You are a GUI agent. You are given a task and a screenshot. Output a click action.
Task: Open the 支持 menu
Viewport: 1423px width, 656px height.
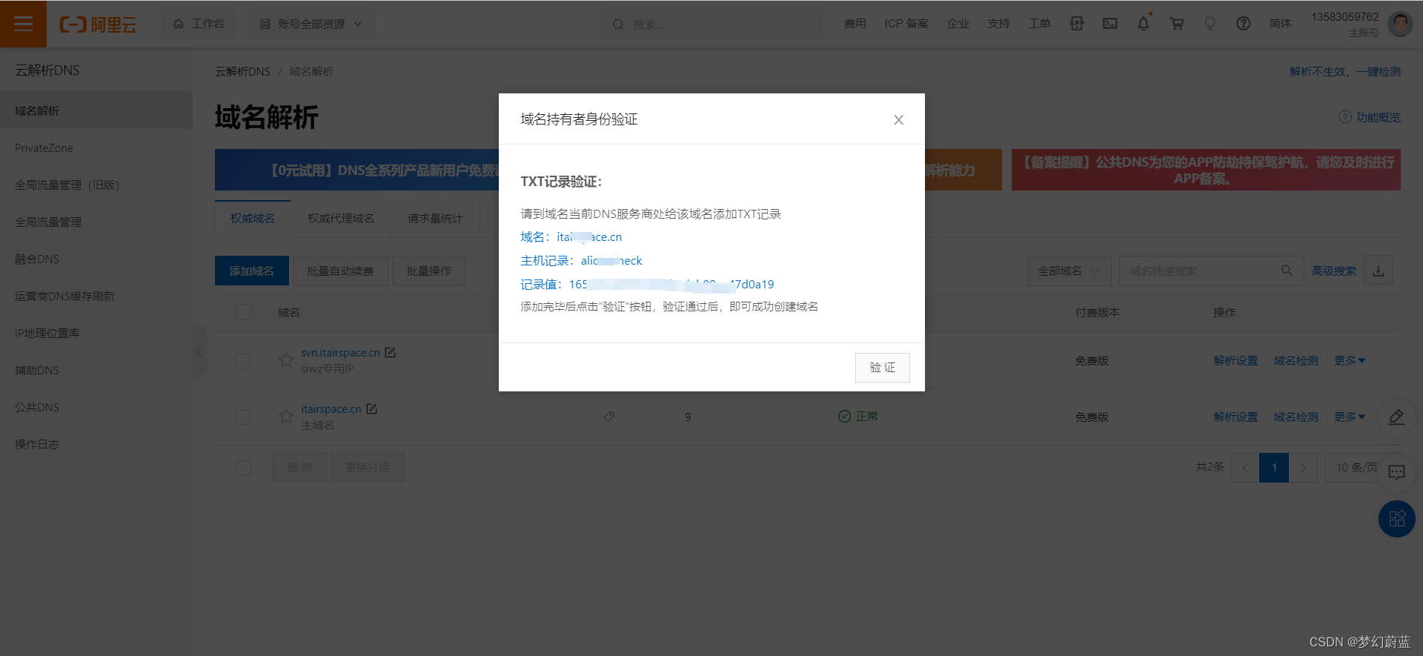(998, 24)
